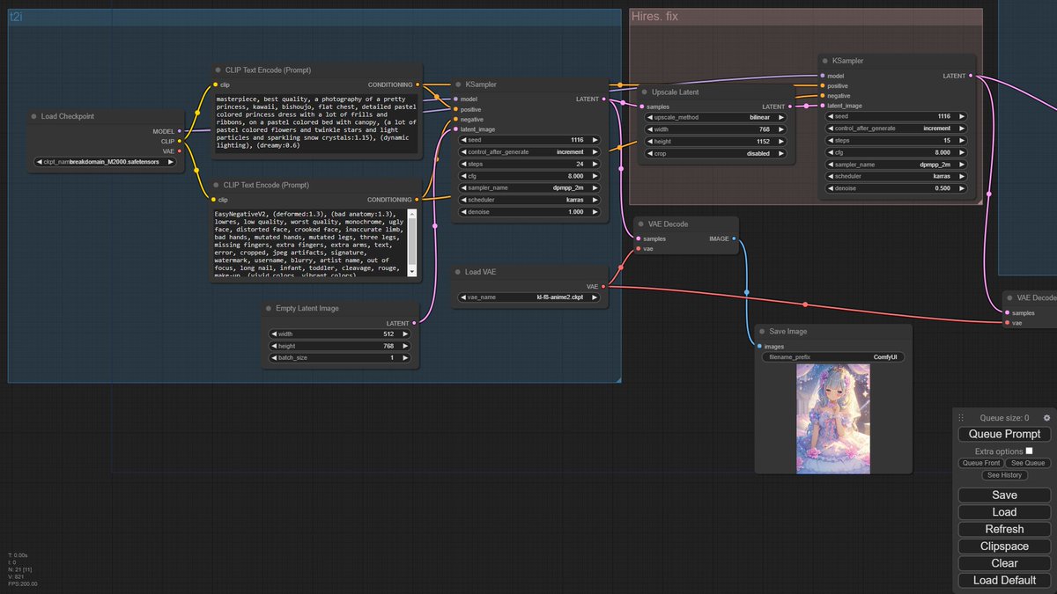Image resolution: width=1057 pixels, height=594 pixels.
Task: Decrease steps with the left arrow in t2i KSampler
Action: [463, 164]
